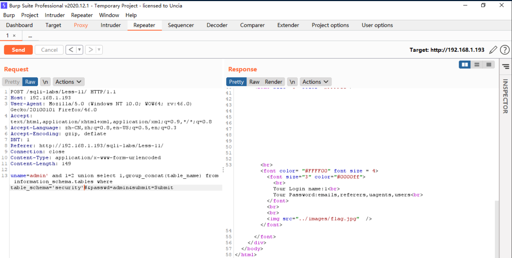Select top-bottom stacked layout icon
Viewport: 512px width, 258px height.
pyautogui.click(x=477, y=65)
